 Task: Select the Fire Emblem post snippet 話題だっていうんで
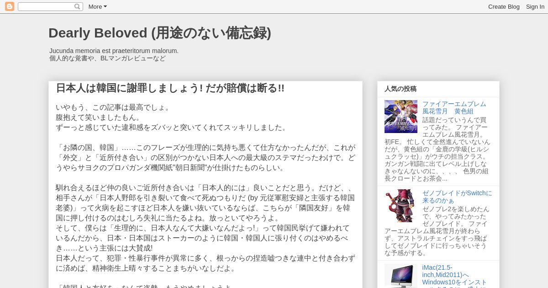coord(437,149)
